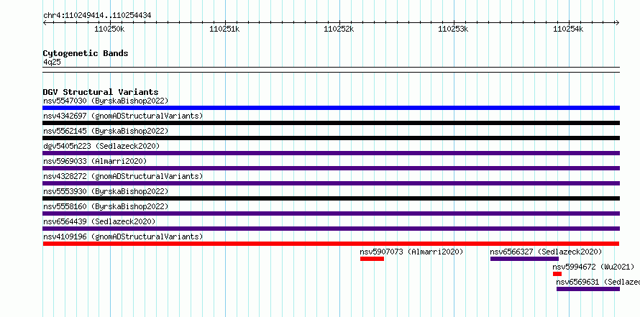Click the 110251k ruler label

tap(224, 29)
